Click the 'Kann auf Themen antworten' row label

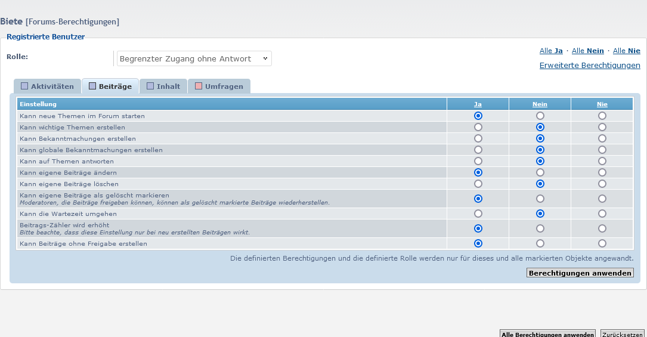[x=66, y=161]
